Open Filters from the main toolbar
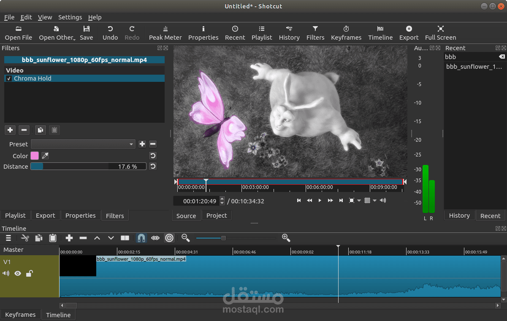 (315, 33)
